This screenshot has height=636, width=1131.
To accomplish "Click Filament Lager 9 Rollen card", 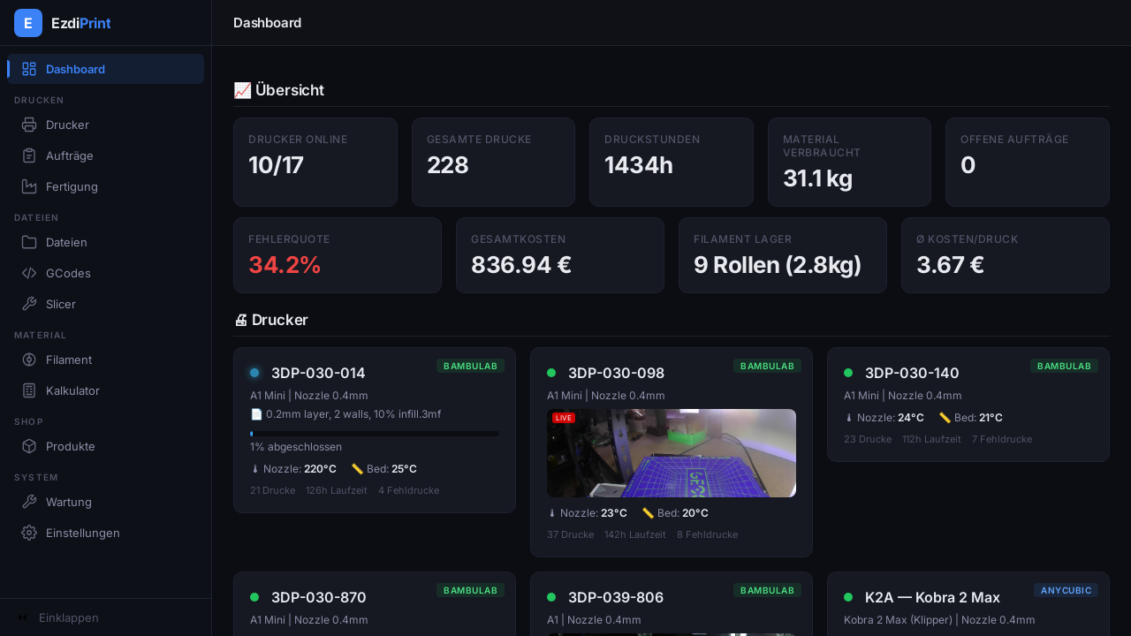I will pyautogui.click(x=783, y=255).
